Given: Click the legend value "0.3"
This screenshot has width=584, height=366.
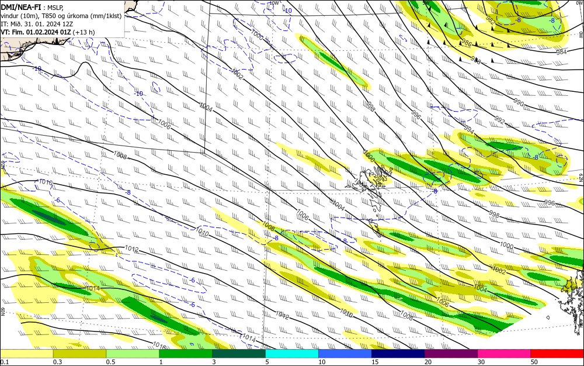Looking at the screenshot, I should click(57, 362).
